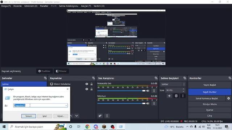
Task: Show hidden system tray icons
Action: [187, 127]
